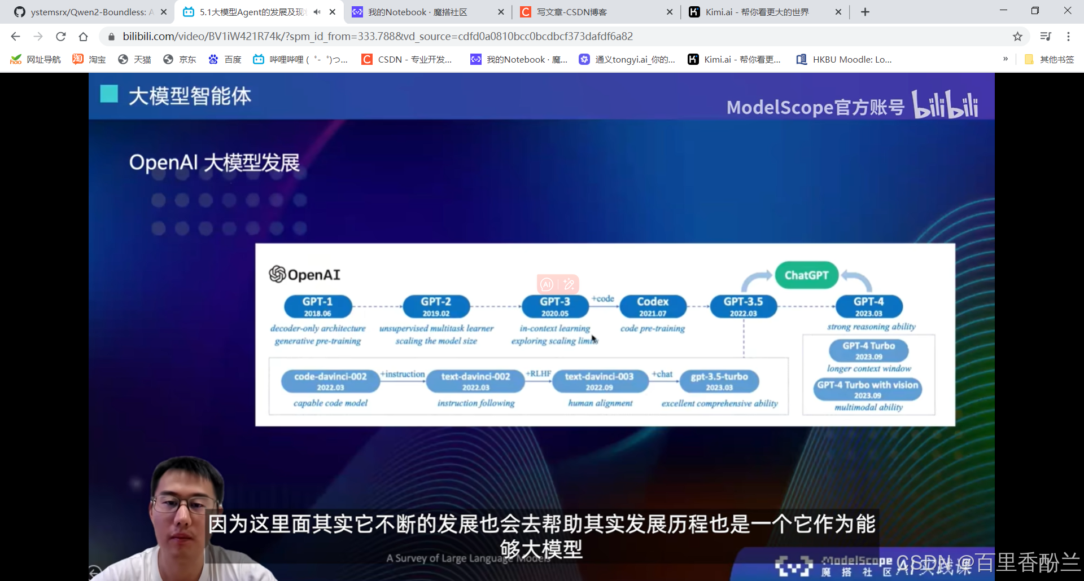Click the bilibili logo in video

coord(946,104)
